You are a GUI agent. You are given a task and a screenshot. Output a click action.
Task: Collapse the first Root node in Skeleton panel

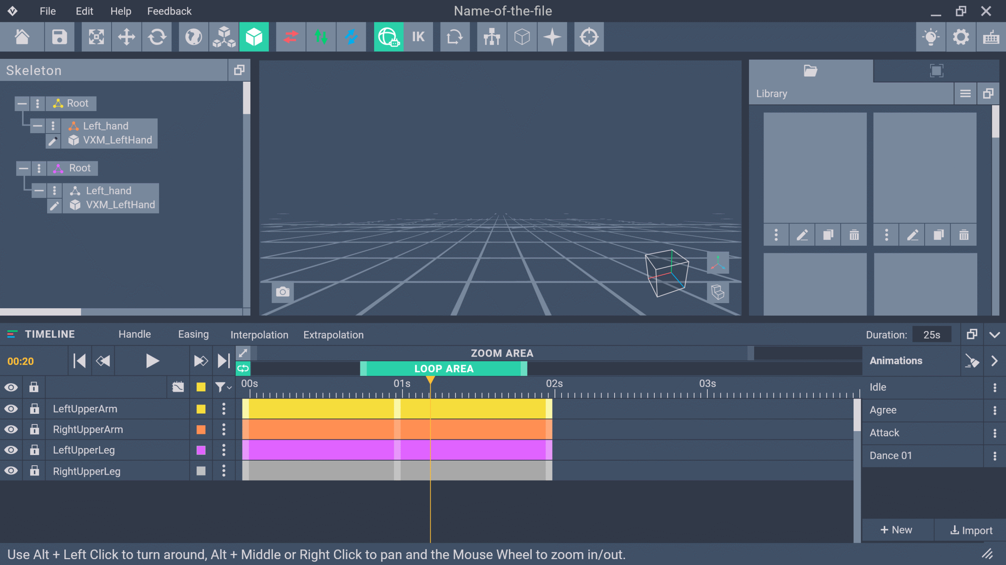click(x=22, y=103)
